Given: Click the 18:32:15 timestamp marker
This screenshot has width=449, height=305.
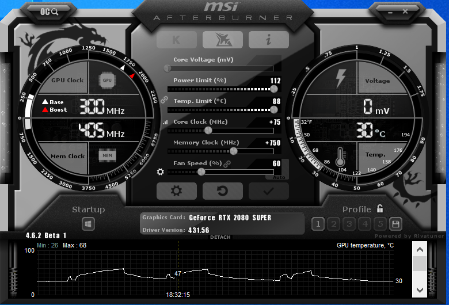Looking at the screenshot, I should (x=178, y=295).
